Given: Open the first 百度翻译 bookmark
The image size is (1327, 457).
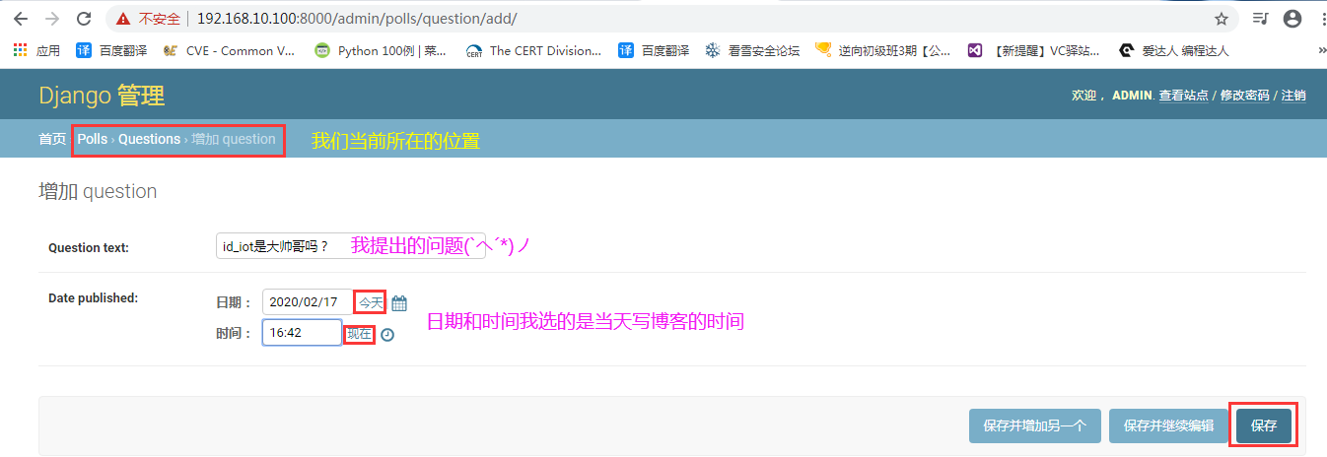Looking at the screenshot, I should 112,50.
